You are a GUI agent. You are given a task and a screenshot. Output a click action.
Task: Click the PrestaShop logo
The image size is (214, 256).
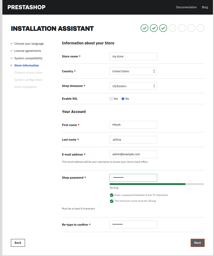click(x=26, y=7)
